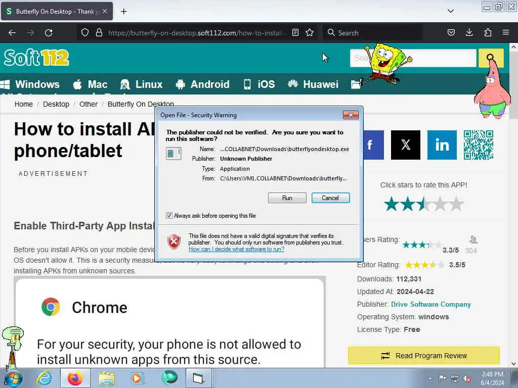Open Windows Media Player taskbar icon
518x388 pixels.
pyautogui.click(x=137, y=378)
